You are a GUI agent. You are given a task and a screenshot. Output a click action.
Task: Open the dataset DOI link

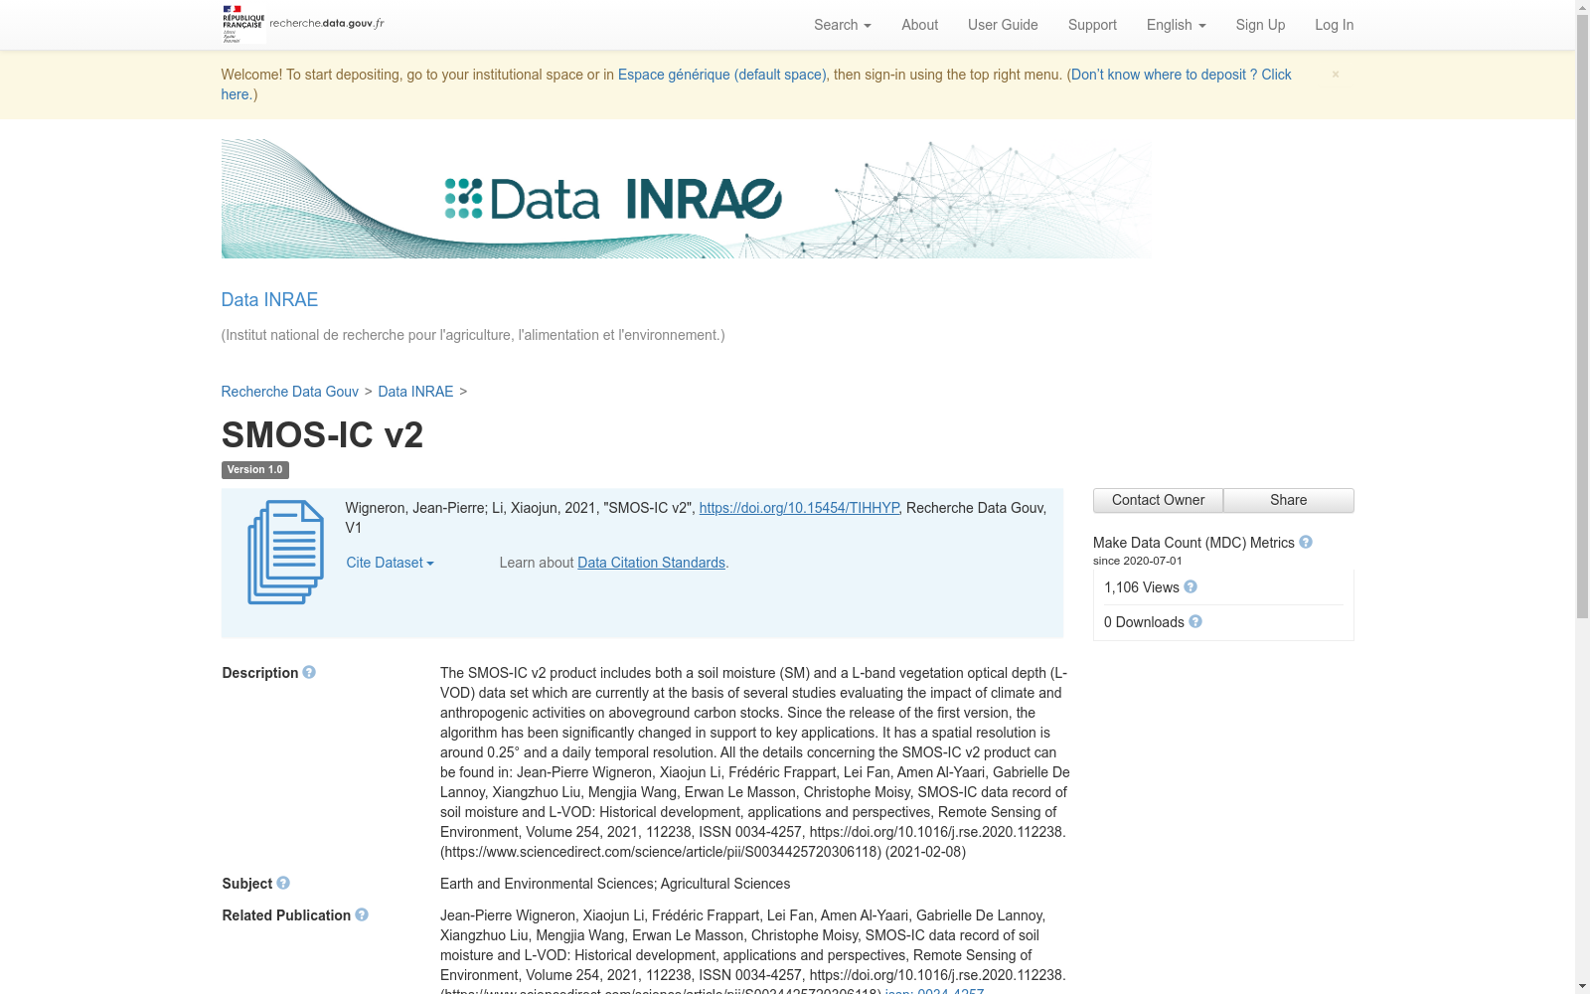click(x=799, y=508)
